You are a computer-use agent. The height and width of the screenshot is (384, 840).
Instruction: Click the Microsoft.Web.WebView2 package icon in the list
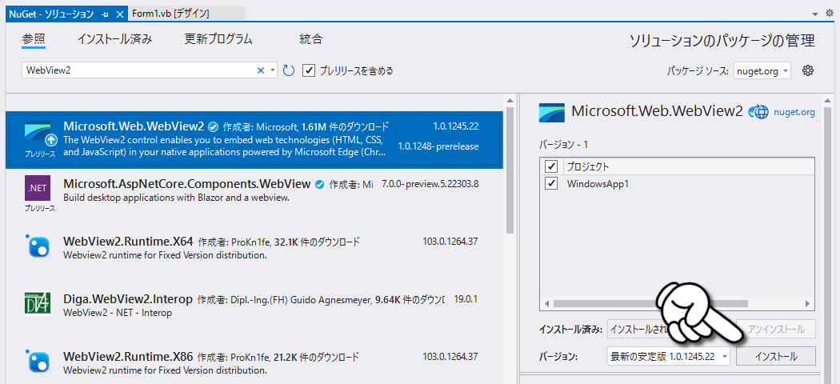click(39, 134)
